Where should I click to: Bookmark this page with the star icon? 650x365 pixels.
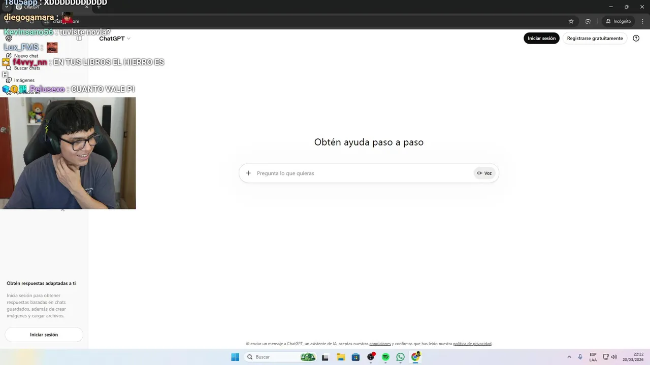(571, 21)
